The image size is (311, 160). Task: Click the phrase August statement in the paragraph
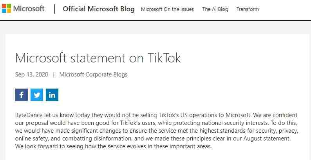coord(267,139)
